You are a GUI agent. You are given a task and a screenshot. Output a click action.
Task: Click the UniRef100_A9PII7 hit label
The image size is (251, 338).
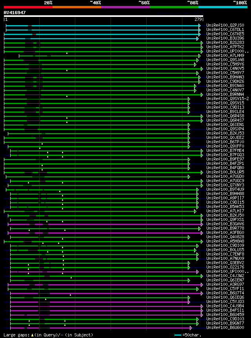click(225, 198)
